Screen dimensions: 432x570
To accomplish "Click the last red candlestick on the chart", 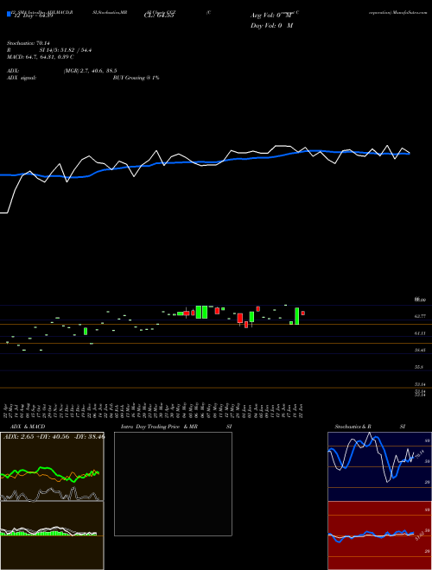I will pyautogui.click(x=303, y=313).
